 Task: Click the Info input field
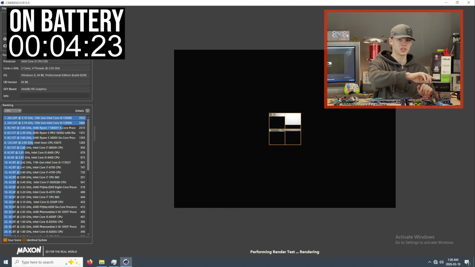[55, 96]
